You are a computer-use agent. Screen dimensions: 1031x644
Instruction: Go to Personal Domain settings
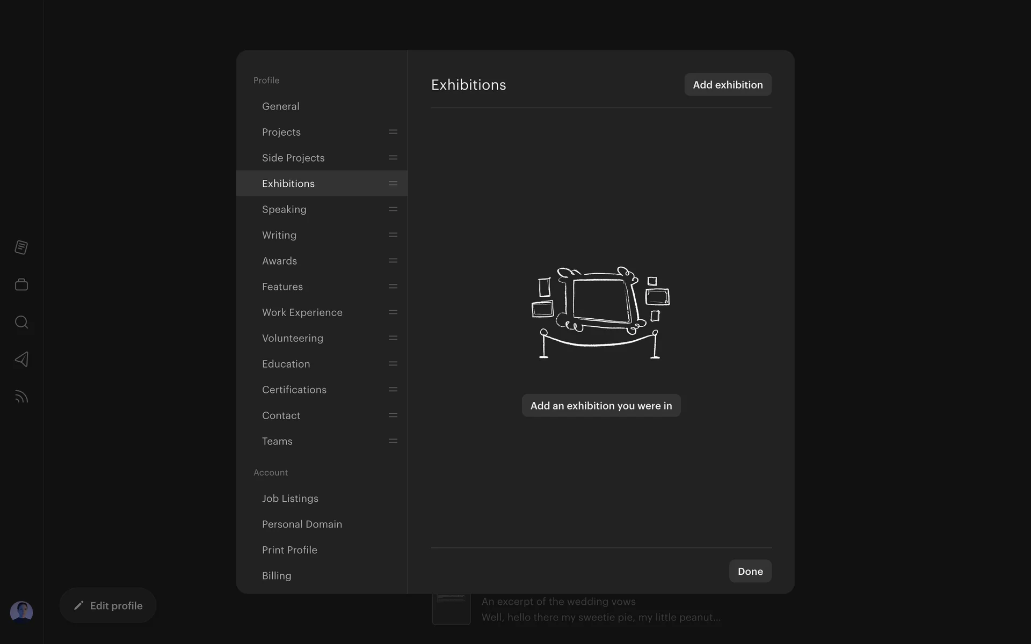pyautogui.click(x=302, y=524)
